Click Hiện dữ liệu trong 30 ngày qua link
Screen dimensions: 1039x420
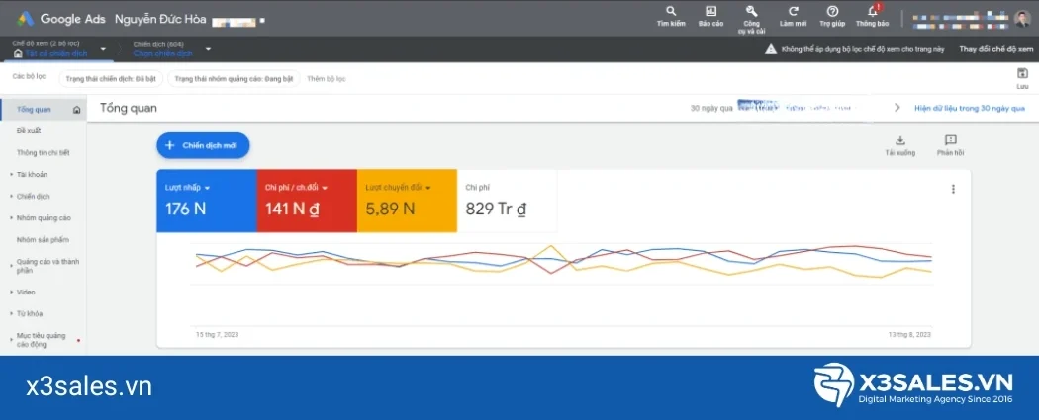tap(970, 108)
